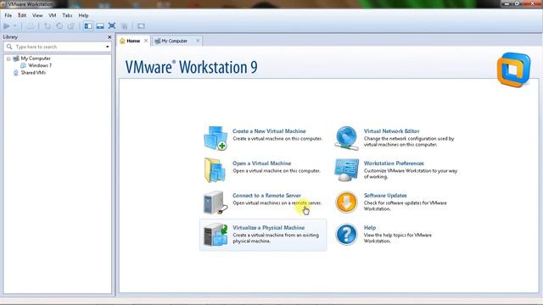The width and height of the screenshot is (543, 305).
Task: Switch to the Home tab
Action: coord(133,41)
